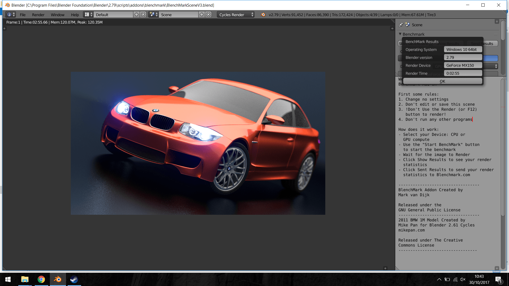The height and width of the screenshot is (286, 509).
Task: Open the File menu
Action: tap(23, 15)
